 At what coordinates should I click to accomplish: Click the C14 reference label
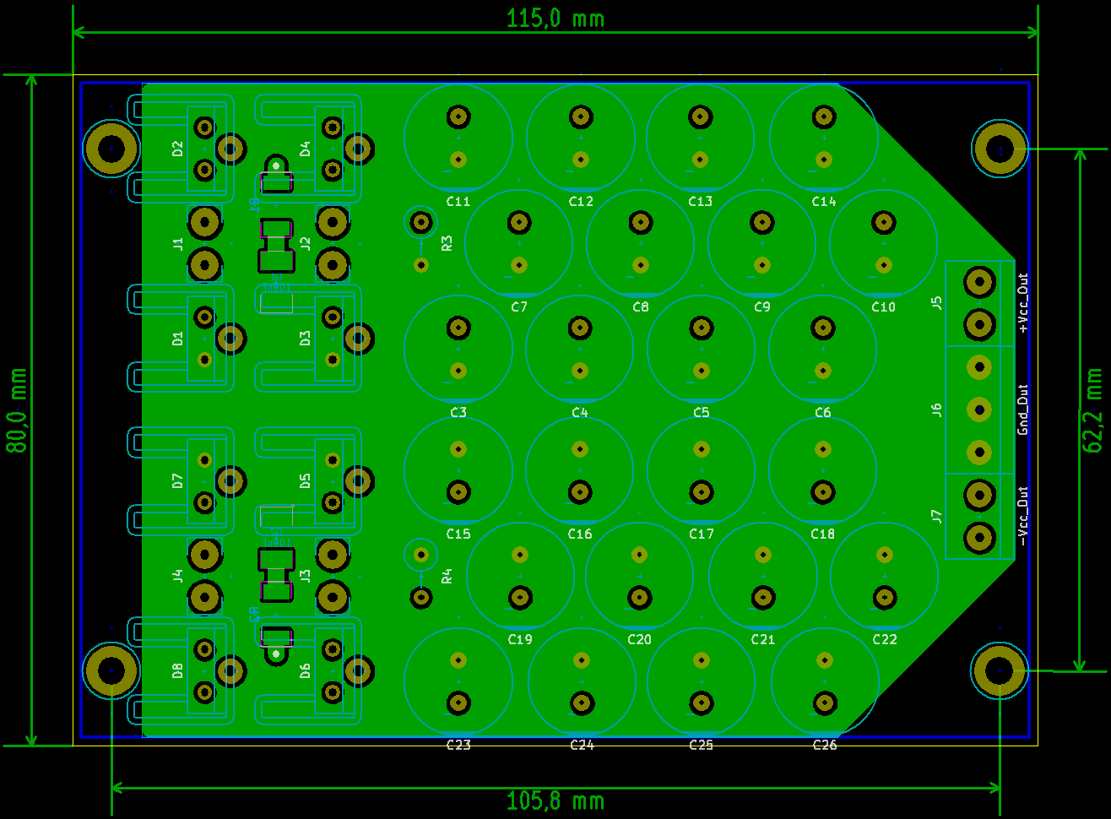(824, 201)
